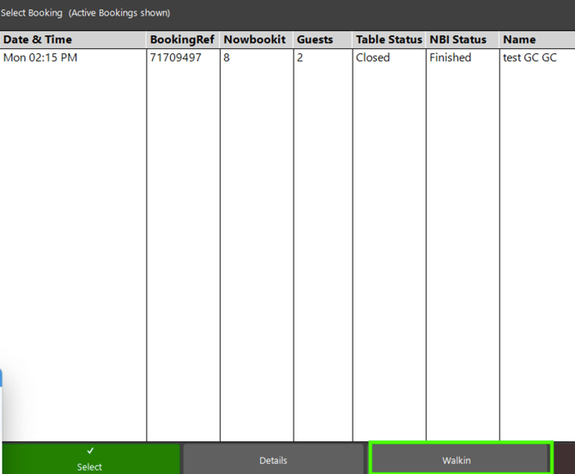575x474 pixels.
Task: Click the green Select button
Action: (x=90, y=459)
